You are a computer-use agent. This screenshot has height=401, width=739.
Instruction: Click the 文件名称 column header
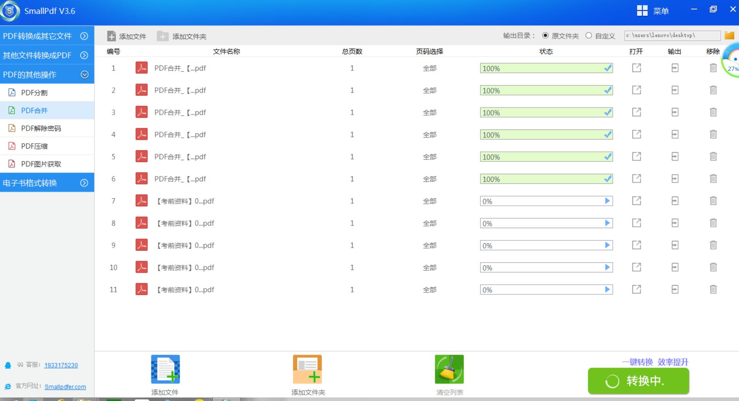click(226, 51)
